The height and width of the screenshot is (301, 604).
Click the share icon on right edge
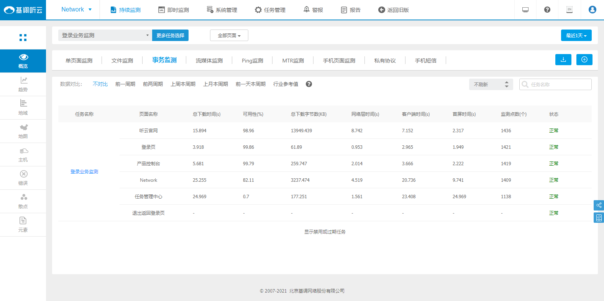[x=599, y=205]
